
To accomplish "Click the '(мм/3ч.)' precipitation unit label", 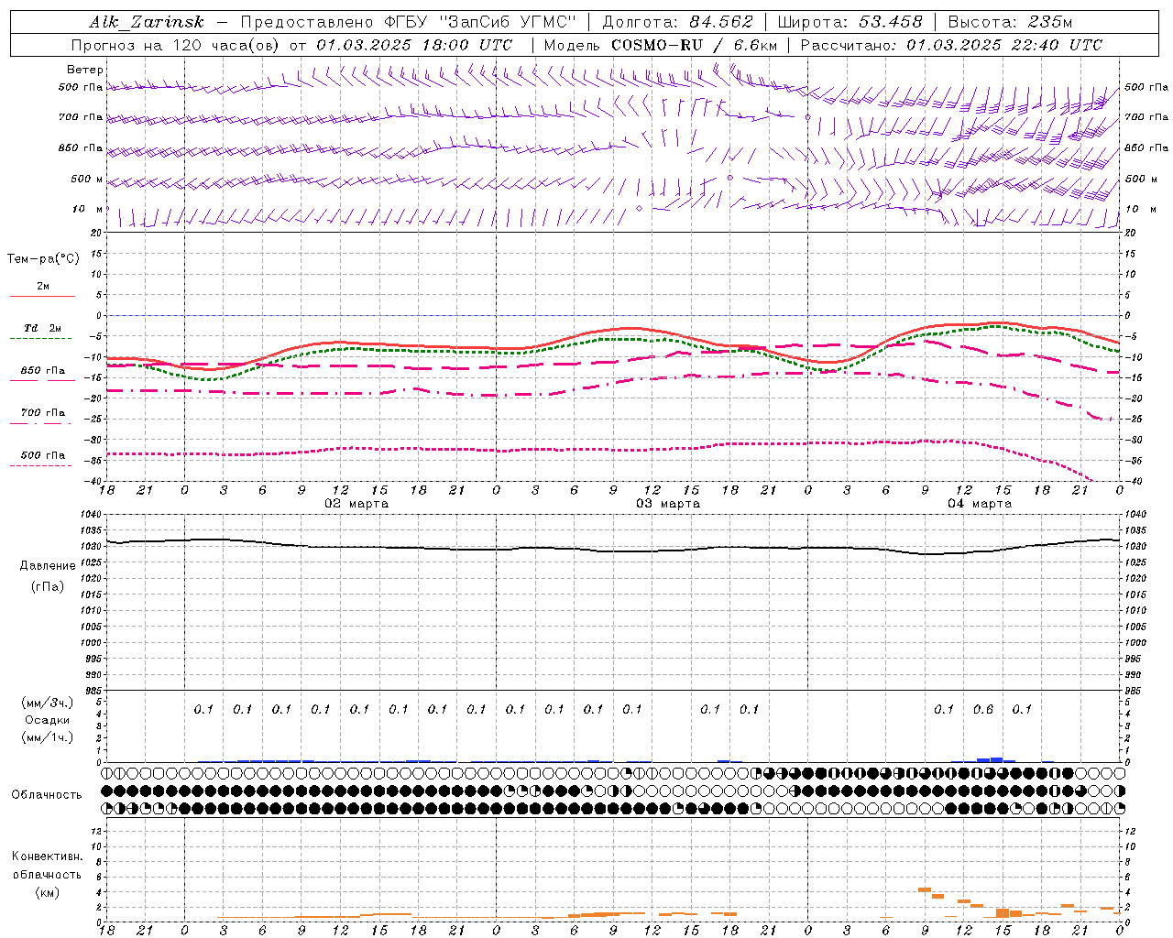I will [48, 703].
